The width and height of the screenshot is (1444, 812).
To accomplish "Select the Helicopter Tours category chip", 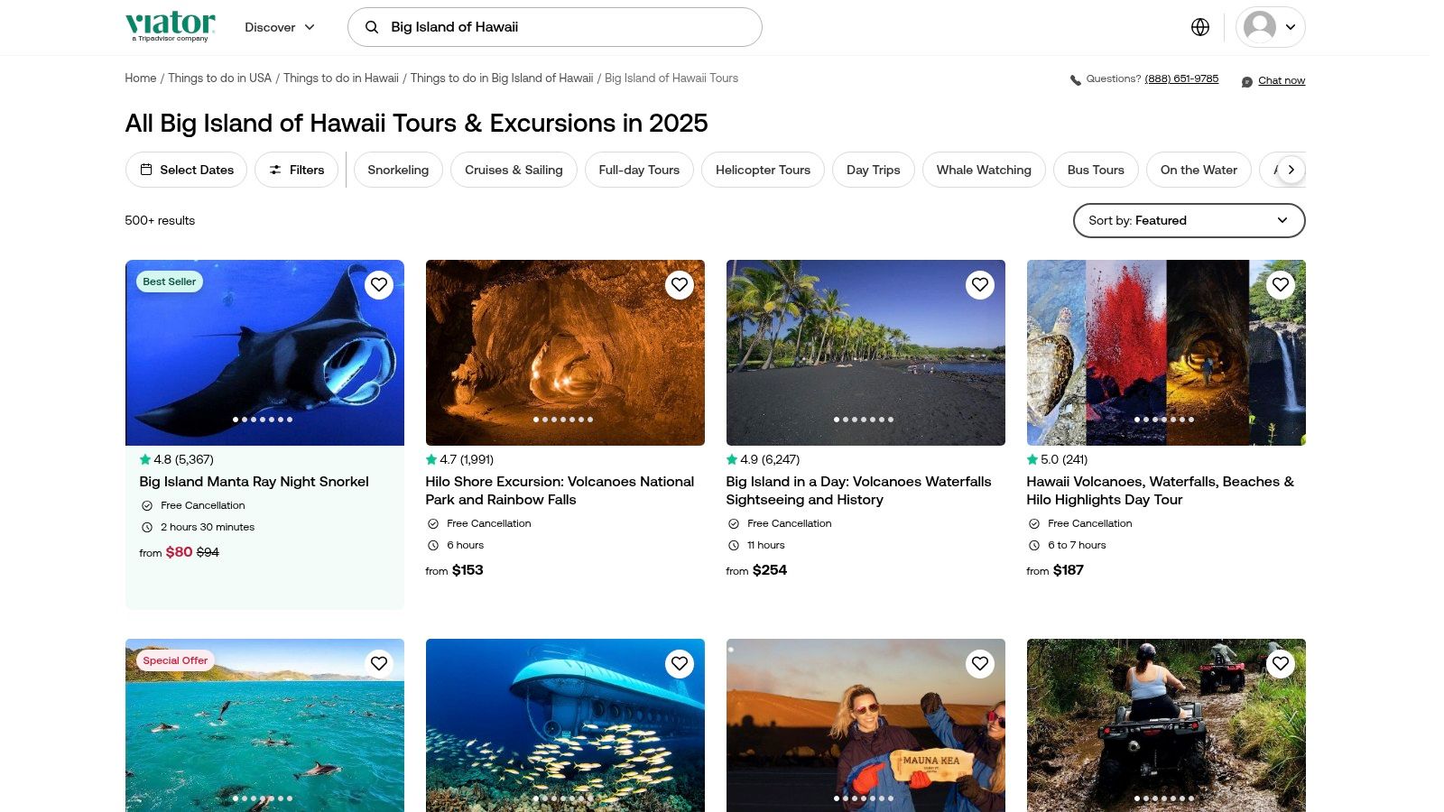I will [x=763, y=170].
